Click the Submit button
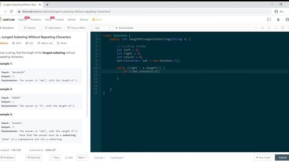The image size is (289, 162). pyautogui.click(x=282, y=157)
